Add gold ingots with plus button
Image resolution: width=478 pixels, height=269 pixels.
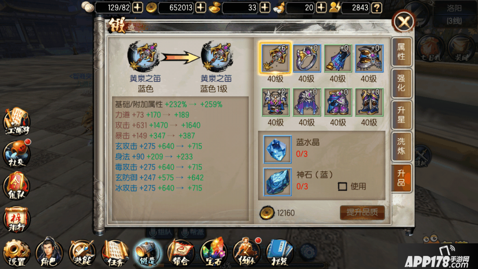265,7
